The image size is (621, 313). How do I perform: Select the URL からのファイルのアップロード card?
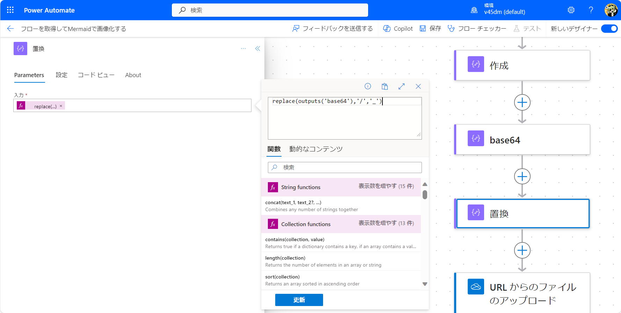point(522,293)
